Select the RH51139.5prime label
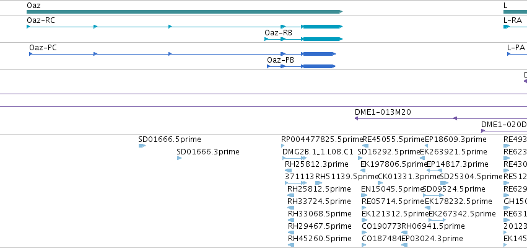This screenshot has height=248, width=527. (x=347, y=177)
